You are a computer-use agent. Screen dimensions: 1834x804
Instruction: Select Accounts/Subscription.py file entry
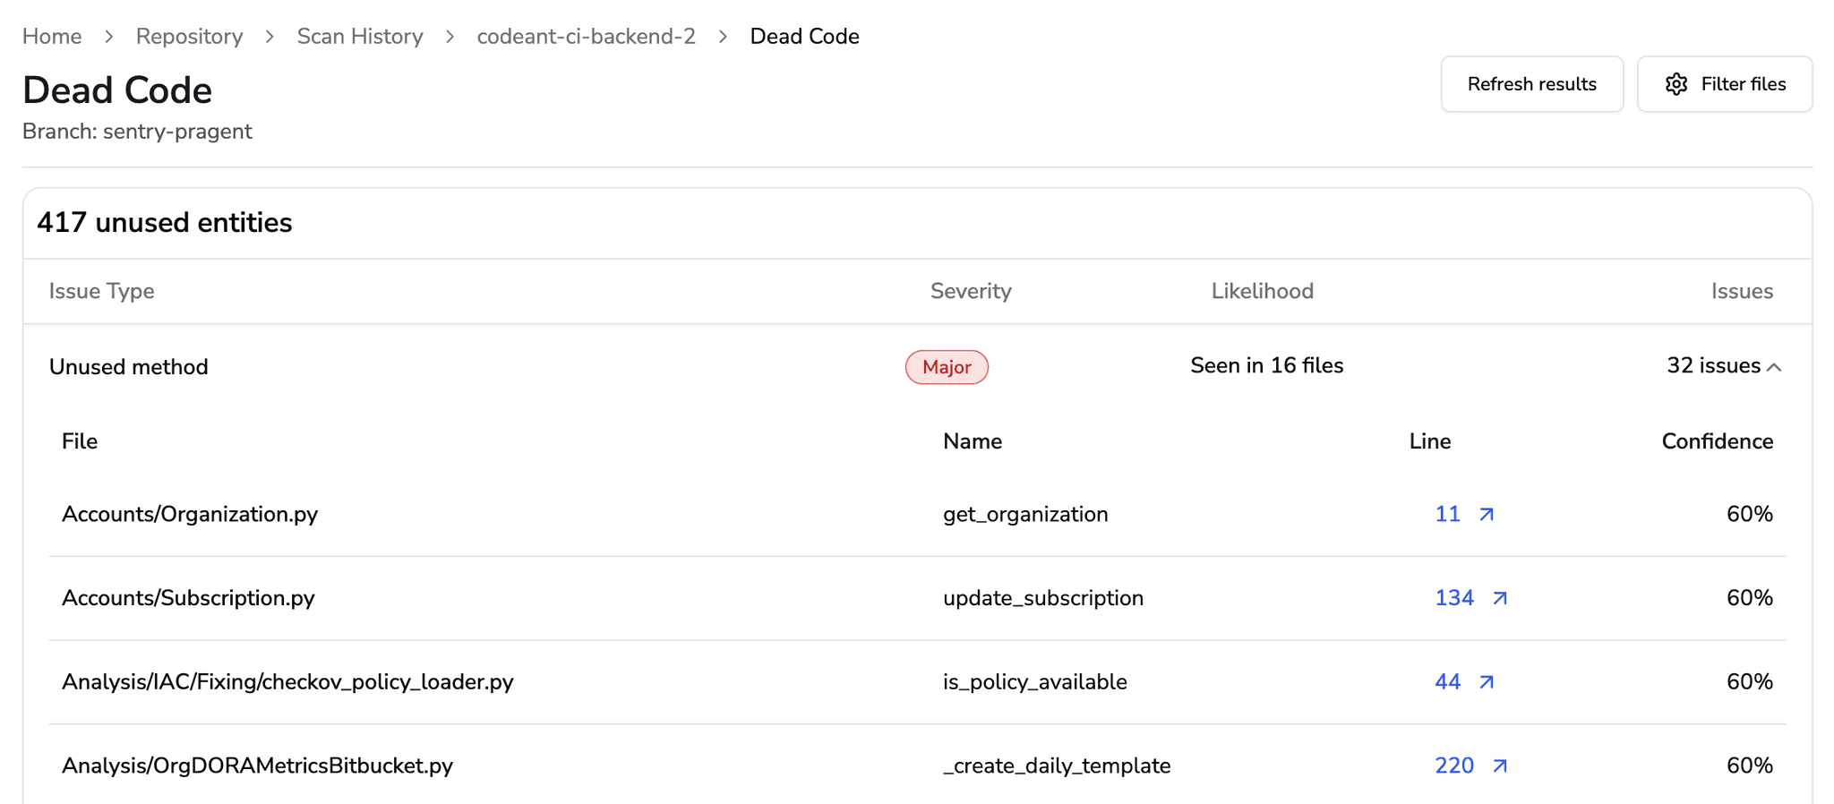[188, 598]
